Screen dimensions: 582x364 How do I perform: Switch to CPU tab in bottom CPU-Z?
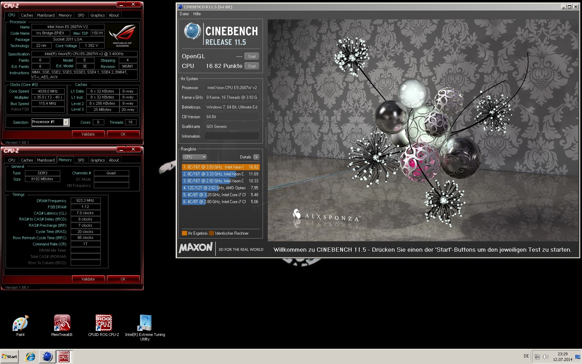(12, 160)
